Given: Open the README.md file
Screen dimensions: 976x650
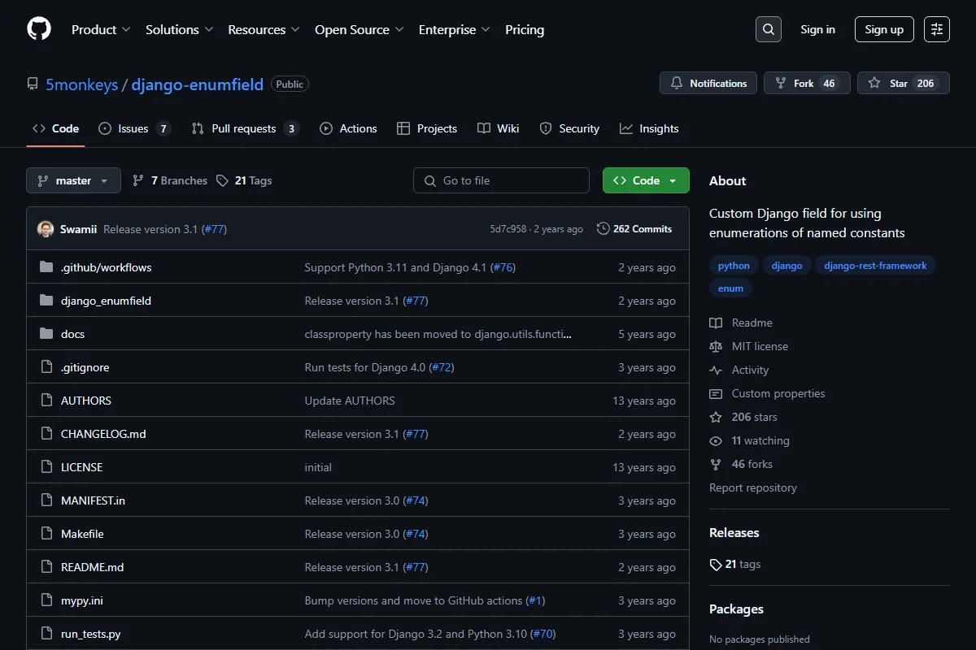Looking at the screenshot, I should (x=93, y=567).
